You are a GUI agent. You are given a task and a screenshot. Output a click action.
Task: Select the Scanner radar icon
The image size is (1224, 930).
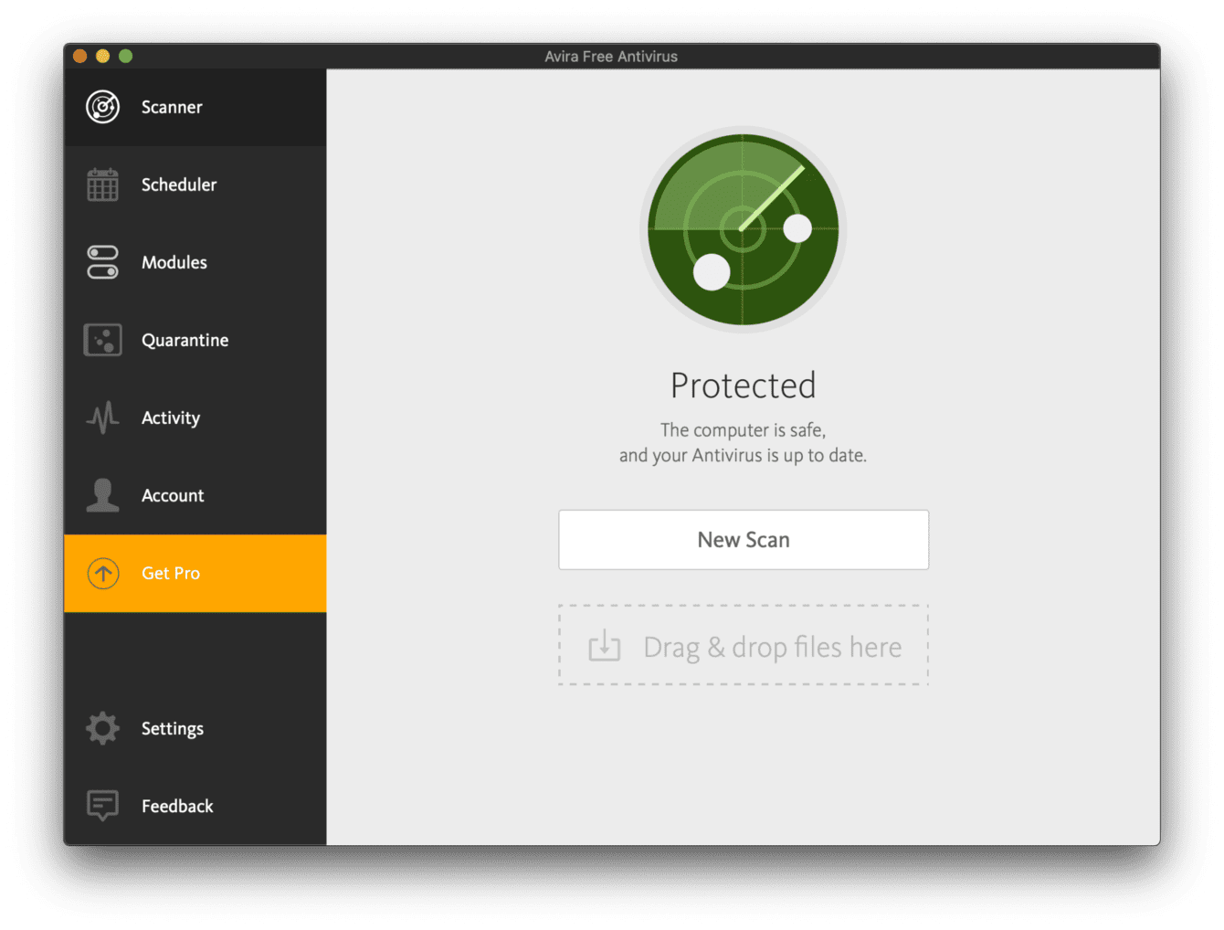click(102, 106)
